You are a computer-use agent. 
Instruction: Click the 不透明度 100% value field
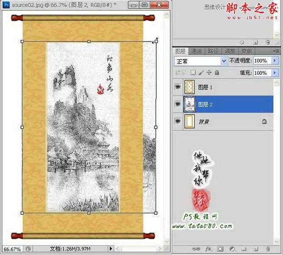(x=262, y=61)
